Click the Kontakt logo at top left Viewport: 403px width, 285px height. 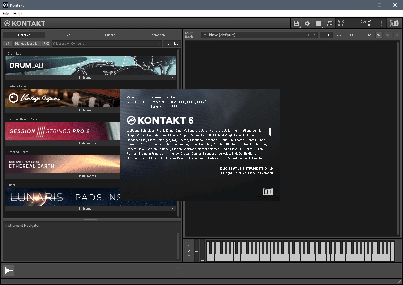[x=25, y=23]
